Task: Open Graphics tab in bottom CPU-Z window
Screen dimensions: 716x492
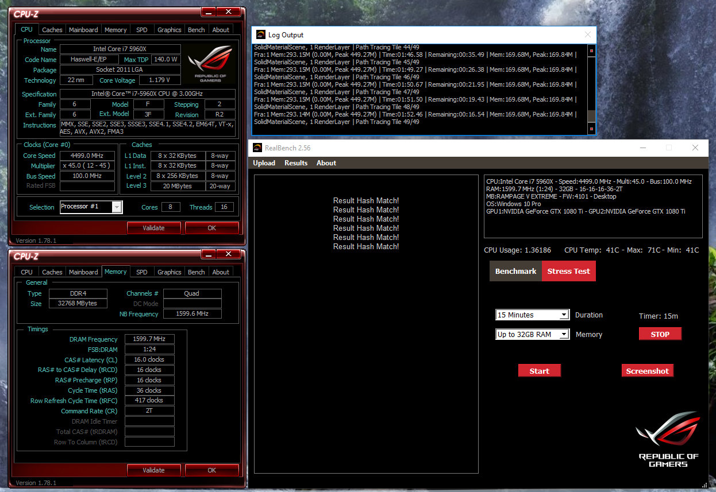Action: tap(169, 272)
